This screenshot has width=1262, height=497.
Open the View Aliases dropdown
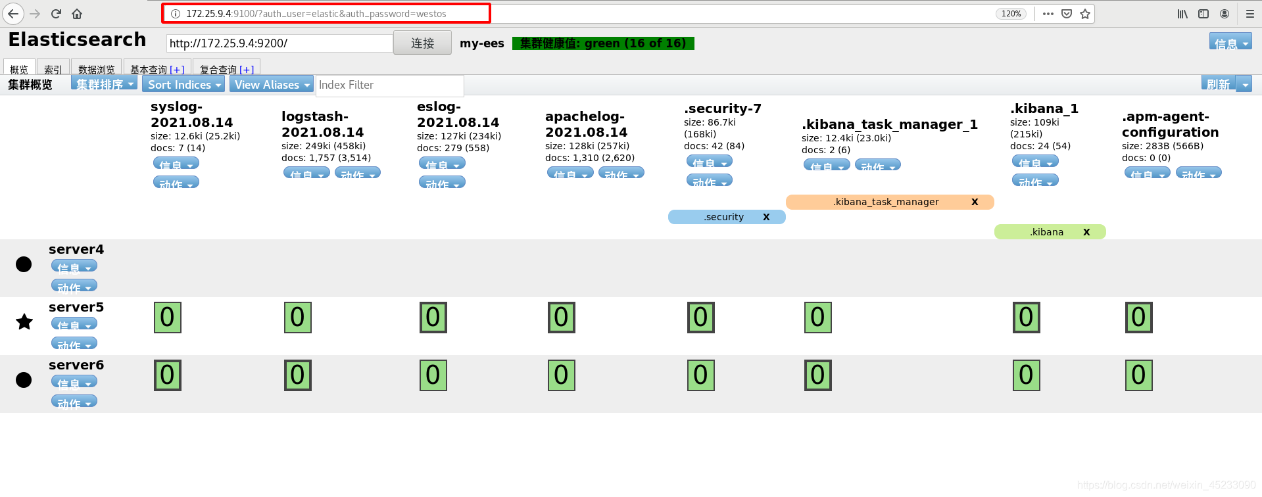pyautogui.click(x=272, y=84)
